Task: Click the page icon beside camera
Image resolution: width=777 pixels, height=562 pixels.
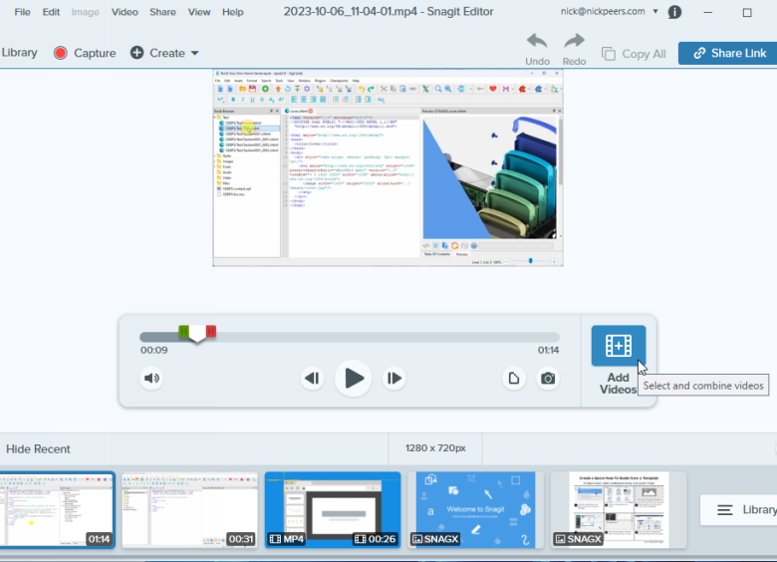Action: click(514, 378)
